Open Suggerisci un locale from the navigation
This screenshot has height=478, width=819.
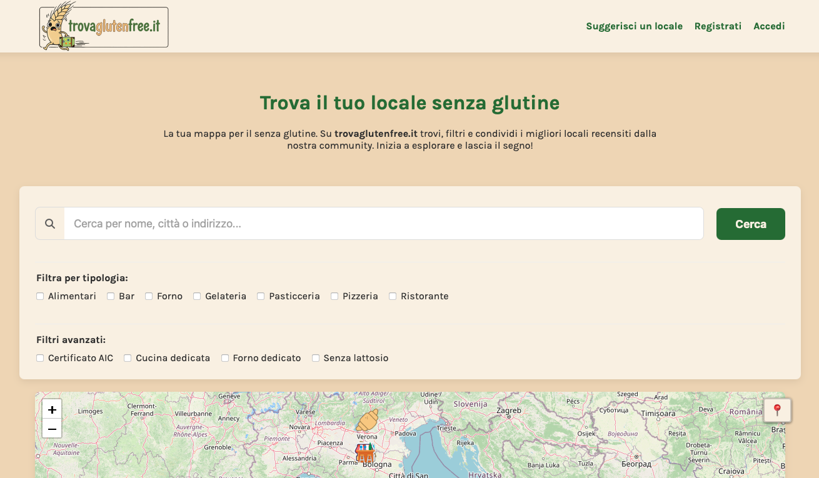point(634,26)
